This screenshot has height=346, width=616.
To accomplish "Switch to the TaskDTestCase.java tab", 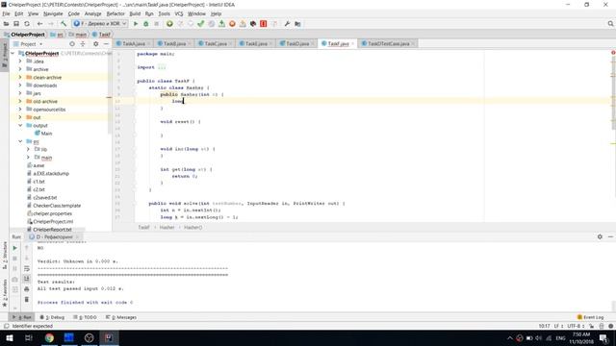I will coord(388,43).
